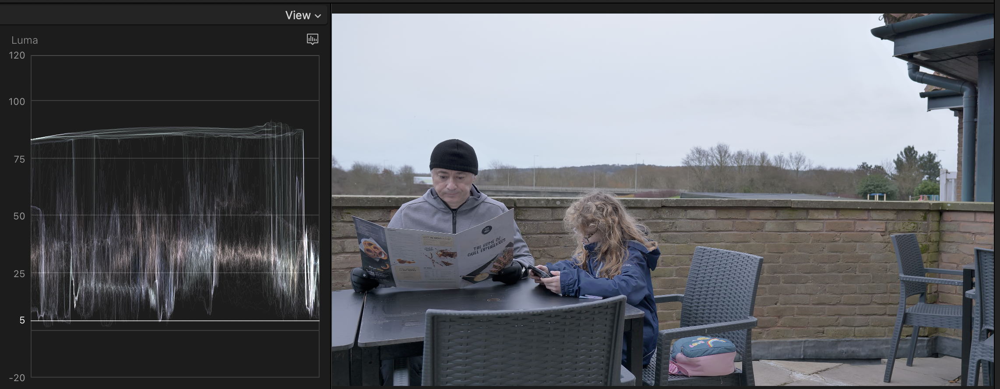Click the 120 scale label

(17, 56)
